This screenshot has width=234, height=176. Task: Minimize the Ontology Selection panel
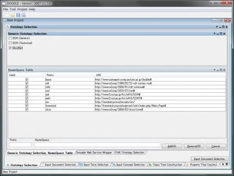[x=220, y=27]
